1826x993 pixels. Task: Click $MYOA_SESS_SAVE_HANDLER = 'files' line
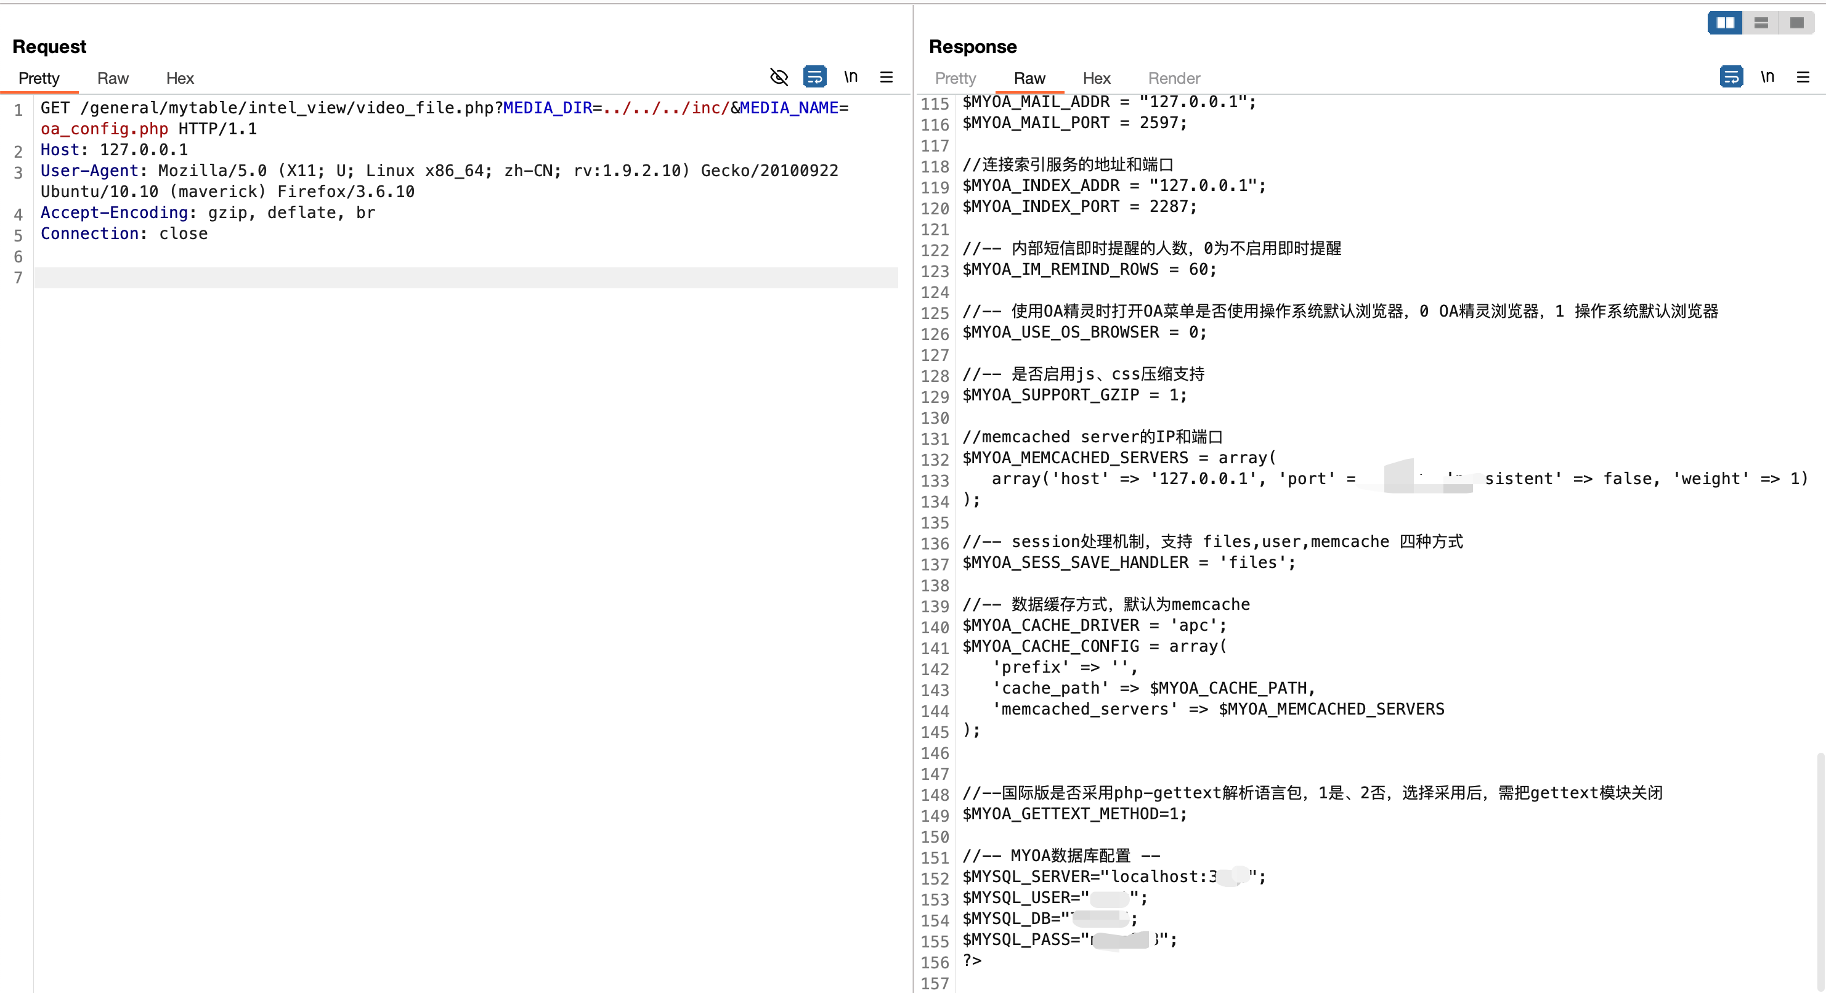tap(1129, 563)
